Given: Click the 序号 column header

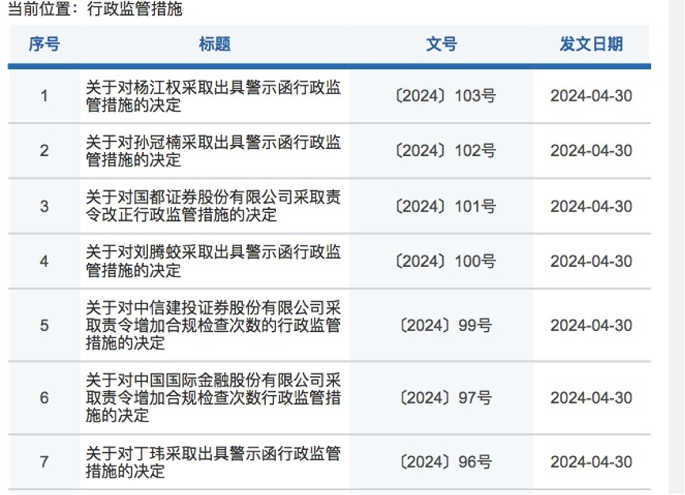Looking at the screenshot, I should click(x=44, y=44).
